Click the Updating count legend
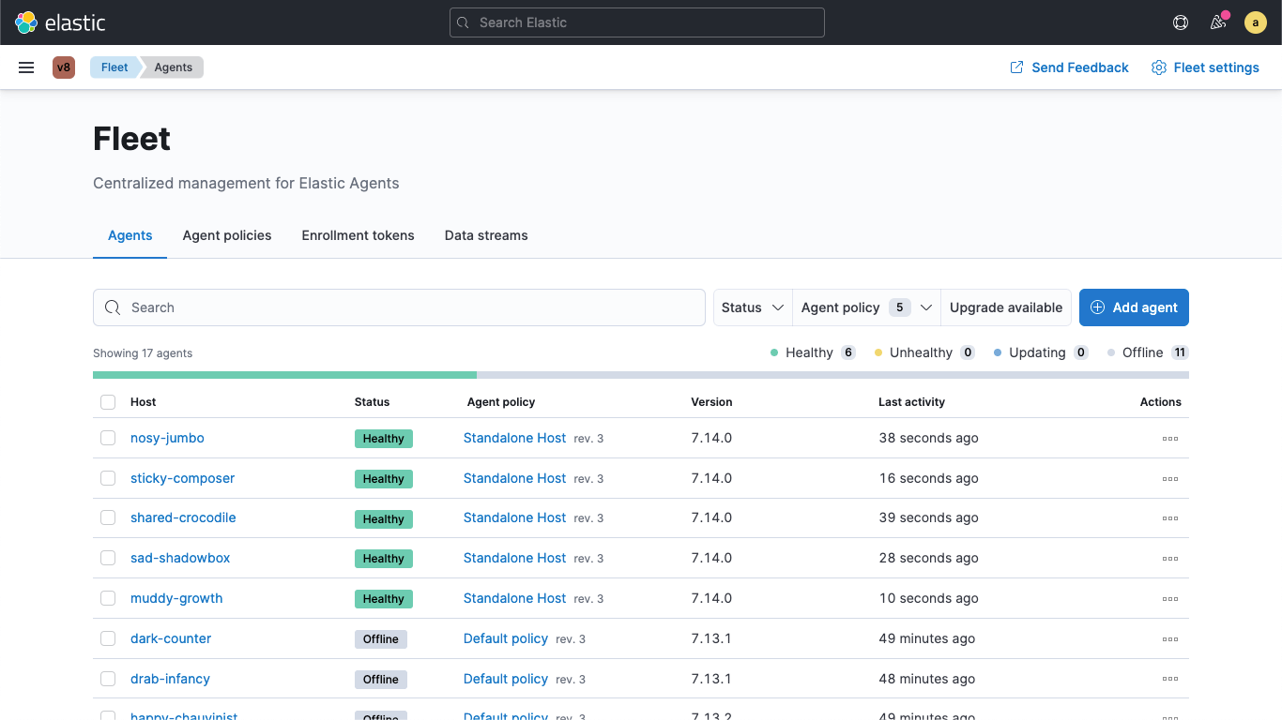The height and width of the screenshot is (720, 1282). click(1041, 352)
